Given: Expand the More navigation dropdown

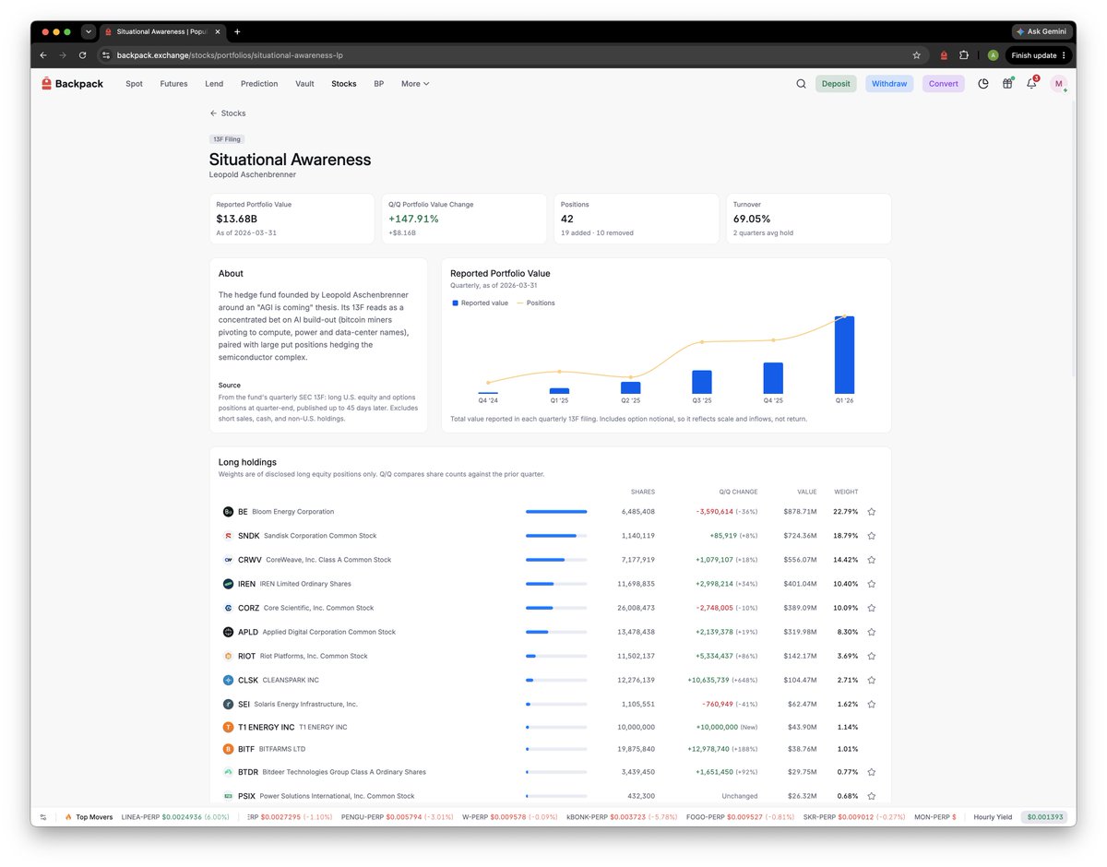Looking at the screenshot, I should click(x=415, y=84).
